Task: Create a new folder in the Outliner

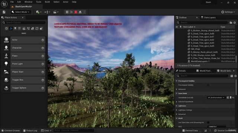Action: [231, 23]
